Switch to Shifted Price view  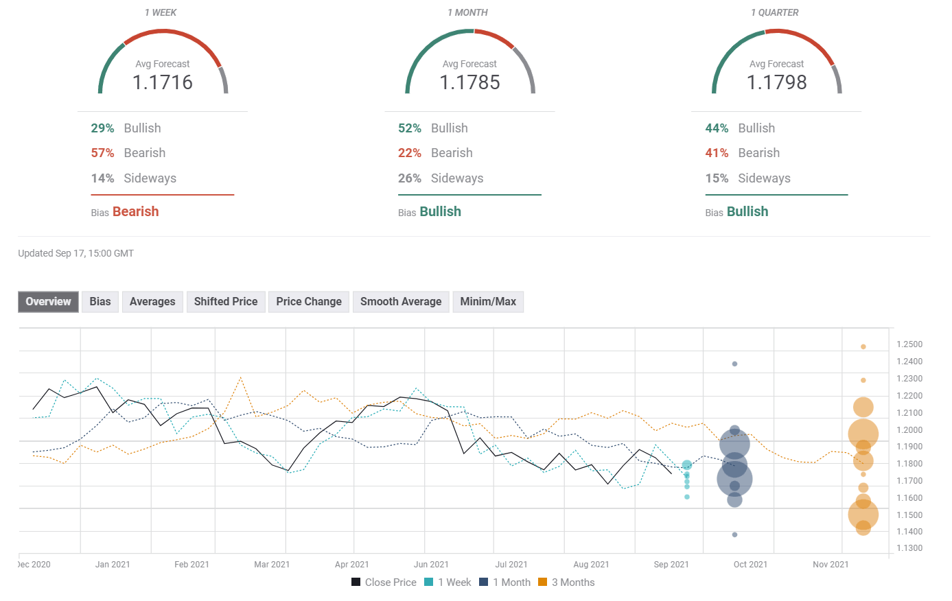point(226,302)
